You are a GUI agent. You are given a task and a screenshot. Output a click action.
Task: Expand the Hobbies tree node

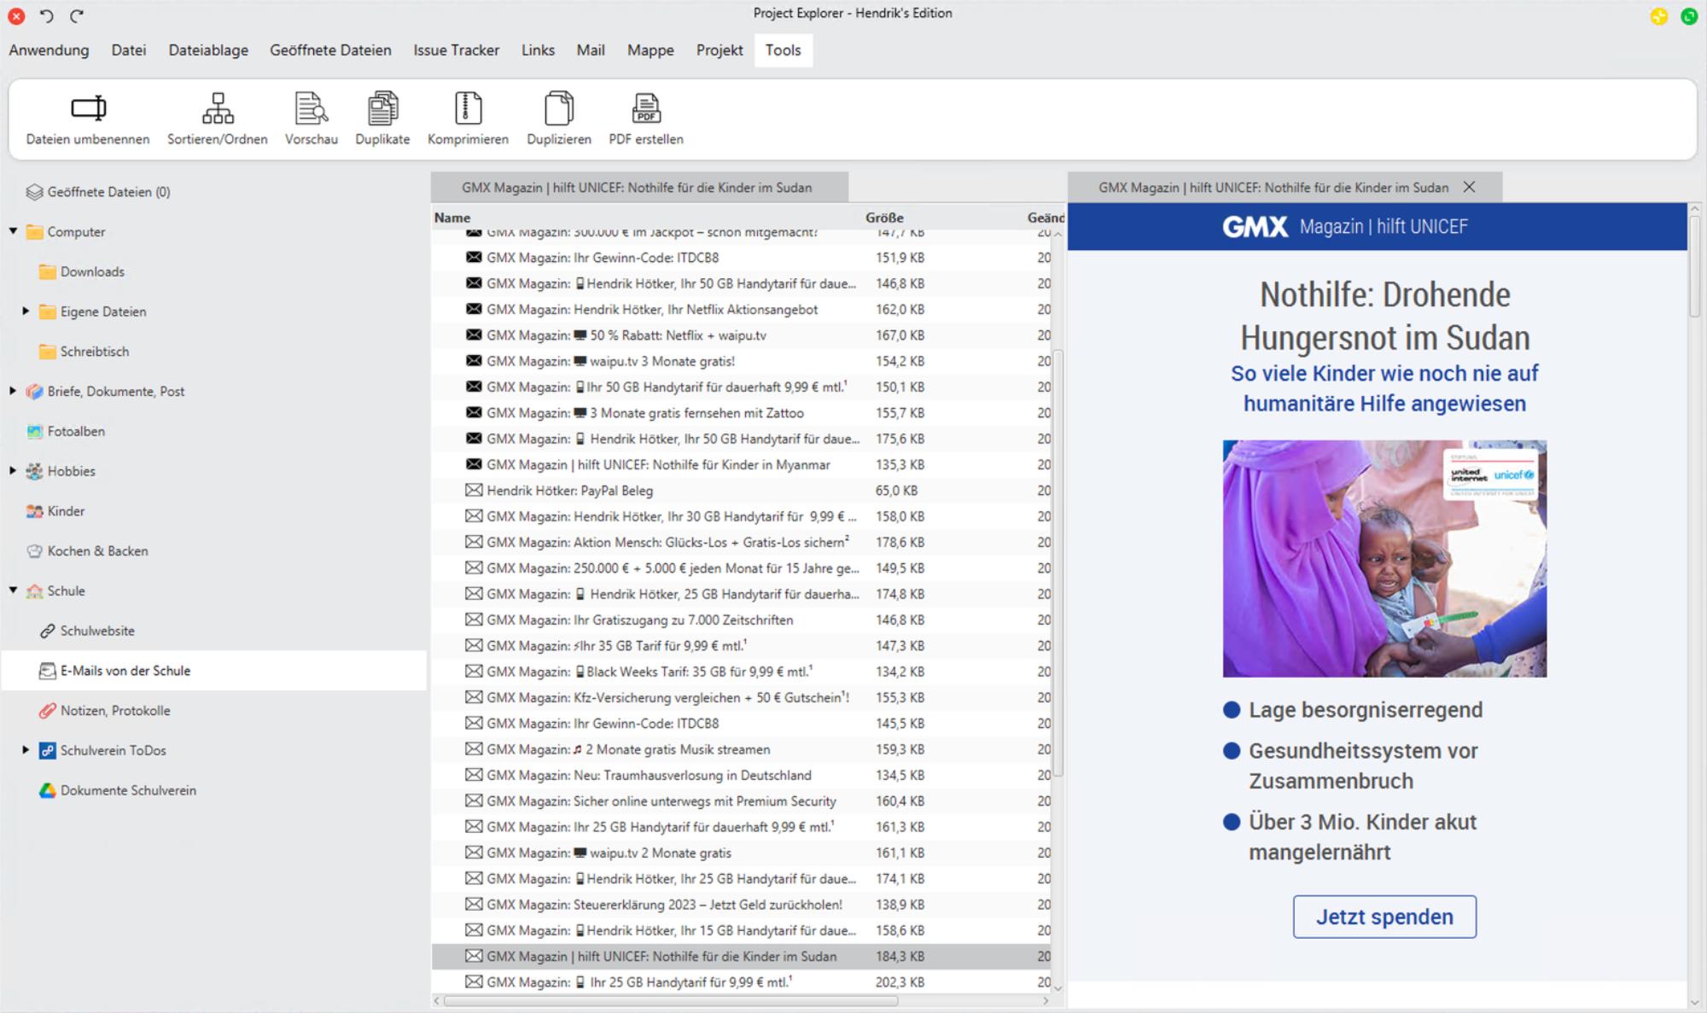click(14, 471)
